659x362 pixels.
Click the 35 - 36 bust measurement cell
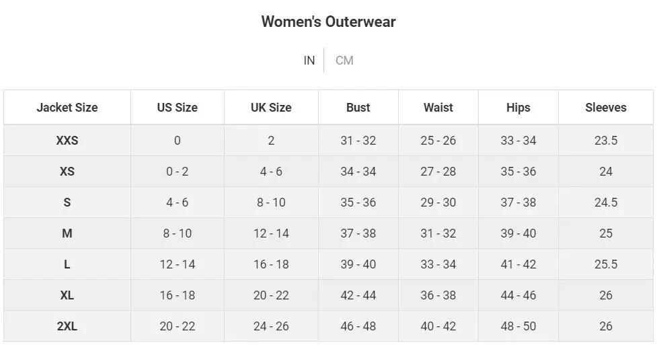pyautogui.click(x=358, y=203)
